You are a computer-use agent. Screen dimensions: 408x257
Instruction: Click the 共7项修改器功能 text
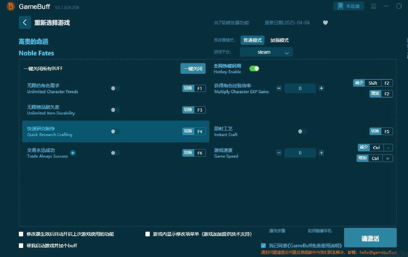point(231,23)
